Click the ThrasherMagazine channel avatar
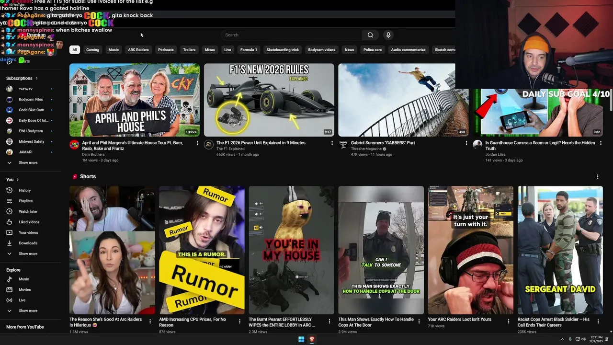The height and width of the screenshot is (345, 613). (343, 145)
